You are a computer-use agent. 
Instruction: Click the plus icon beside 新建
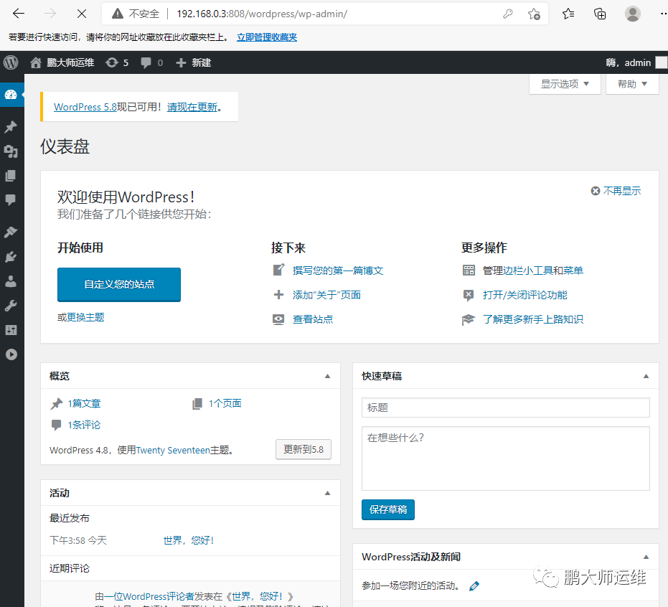click(181, 63)
